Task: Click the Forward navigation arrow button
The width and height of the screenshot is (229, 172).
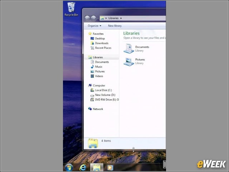Action: point(93,18)
